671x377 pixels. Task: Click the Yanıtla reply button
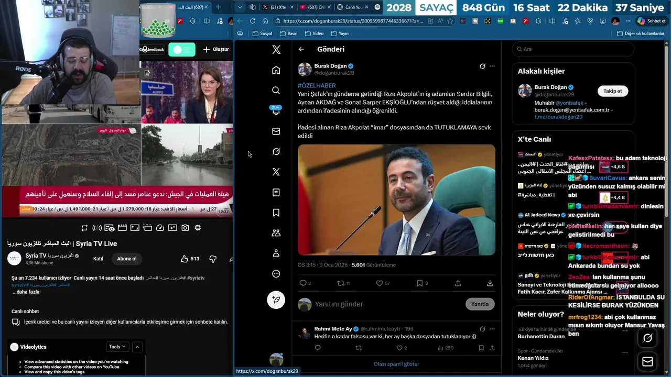480,304
